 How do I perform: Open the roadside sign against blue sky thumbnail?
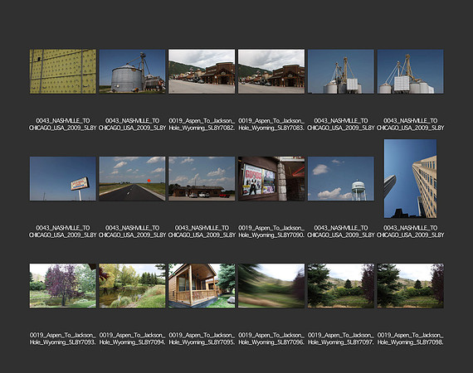click(x=63, y=179)
